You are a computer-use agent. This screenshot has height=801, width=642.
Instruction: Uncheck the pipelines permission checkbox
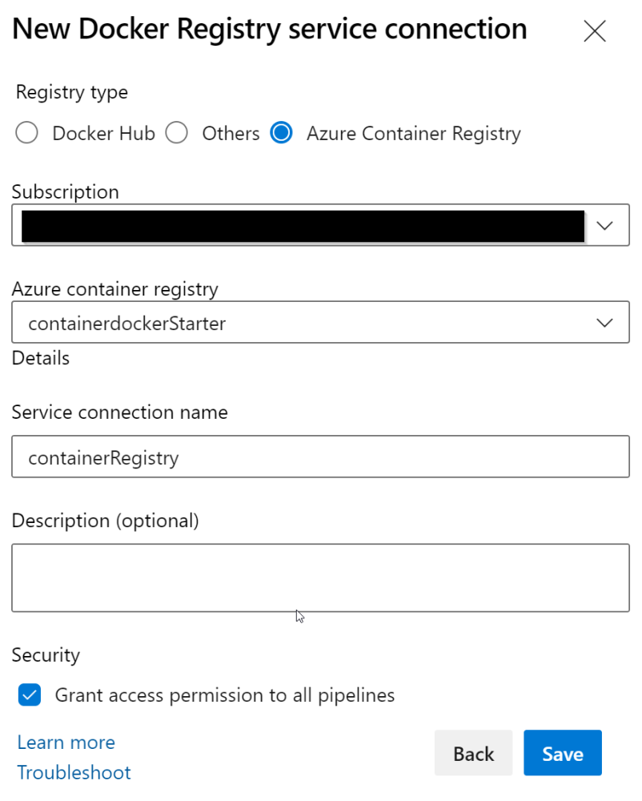tap(29, 695)
